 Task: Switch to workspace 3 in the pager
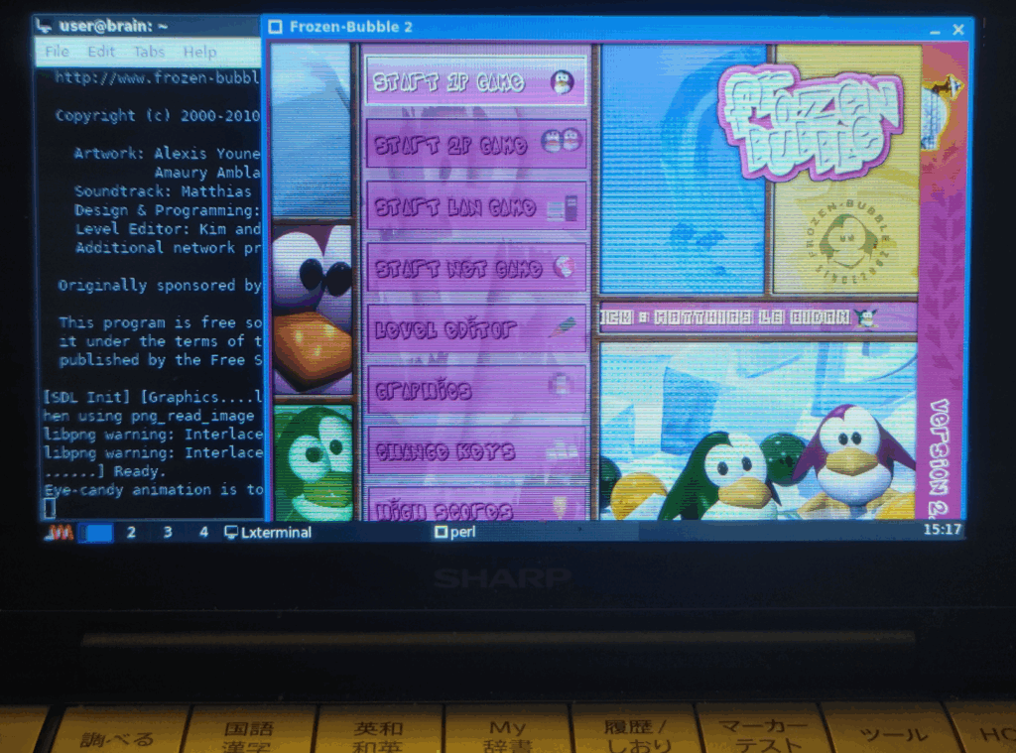point(168,533)
